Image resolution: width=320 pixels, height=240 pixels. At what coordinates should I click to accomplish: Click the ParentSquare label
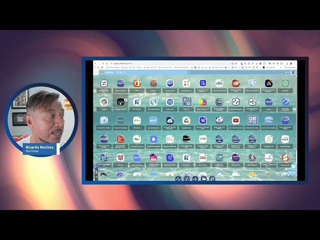point(186,90)
